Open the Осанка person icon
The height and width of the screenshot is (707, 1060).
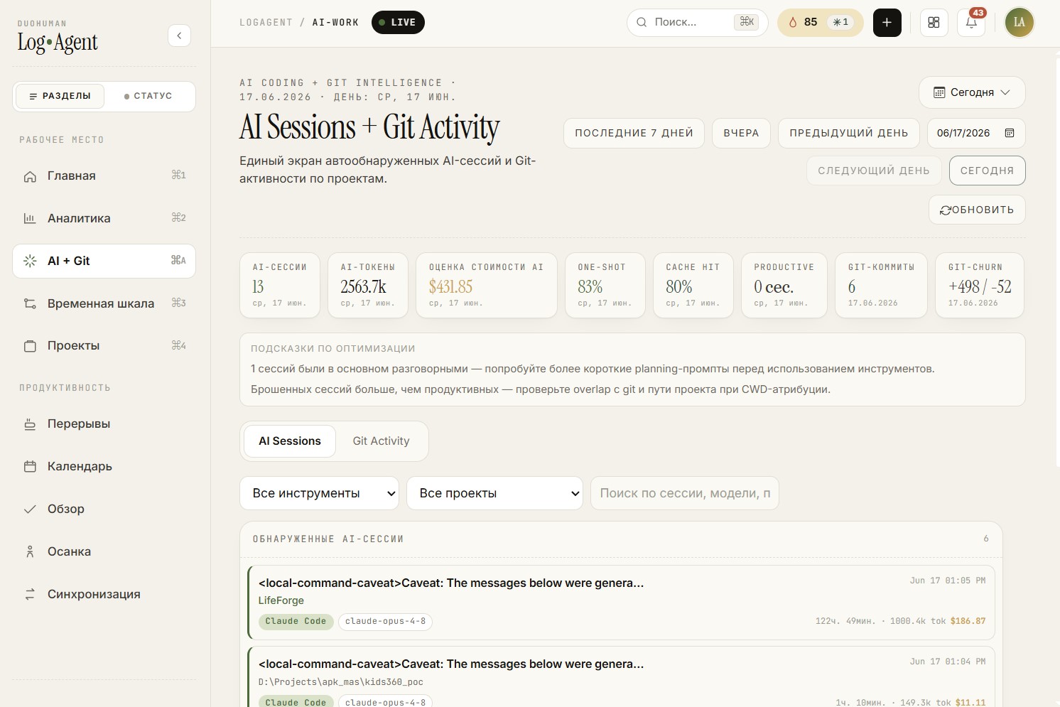point(30,552)
